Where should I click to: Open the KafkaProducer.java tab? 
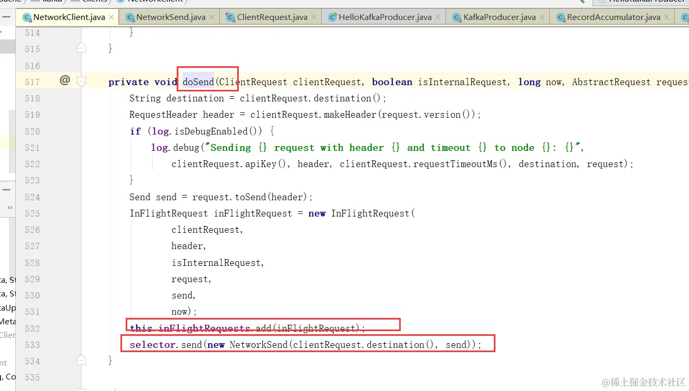[x=500, y=17]
